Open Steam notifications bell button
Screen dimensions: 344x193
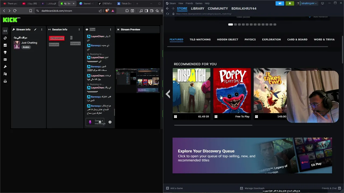(x=290, y=3)
